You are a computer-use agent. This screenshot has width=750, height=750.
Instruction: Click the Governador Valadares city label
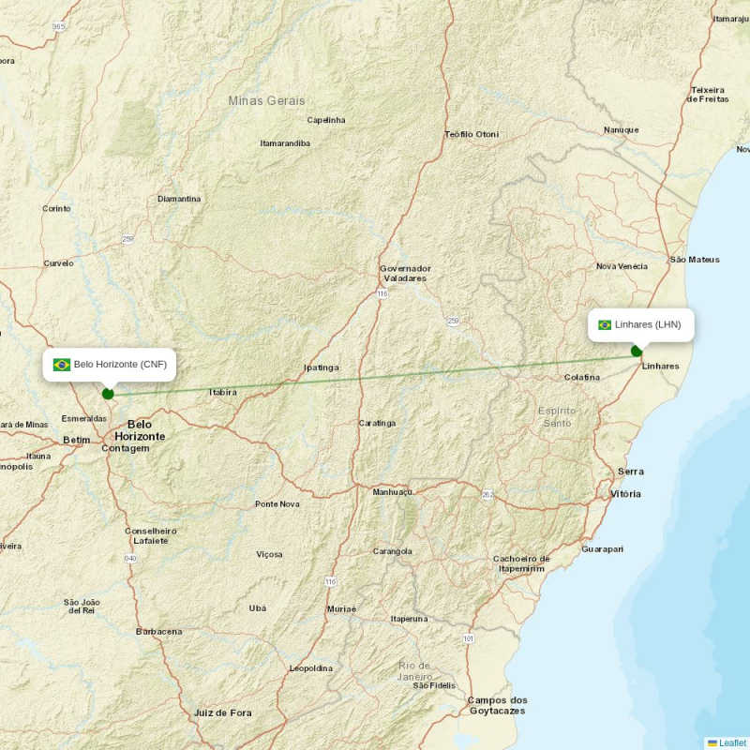(x=405, y=273)
